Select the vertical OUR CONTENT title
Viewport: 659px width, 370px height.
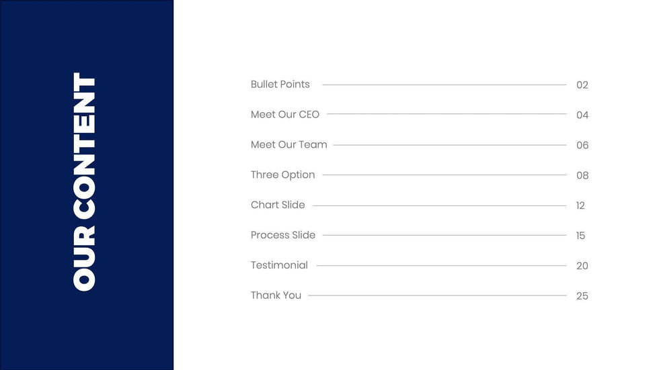tap(85, 182)
